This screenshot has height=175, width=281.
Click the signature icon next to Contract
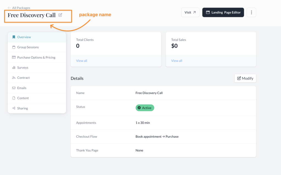click(14, 78)
